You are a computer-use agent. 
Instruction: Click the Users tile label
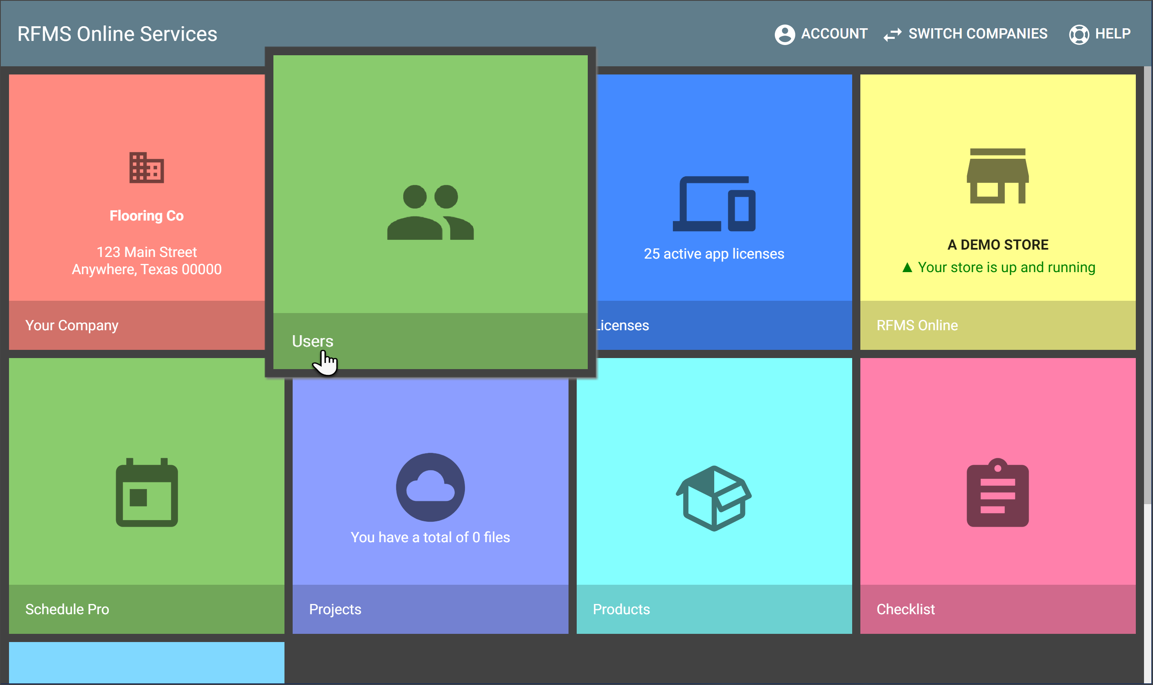tap(312, 341)
